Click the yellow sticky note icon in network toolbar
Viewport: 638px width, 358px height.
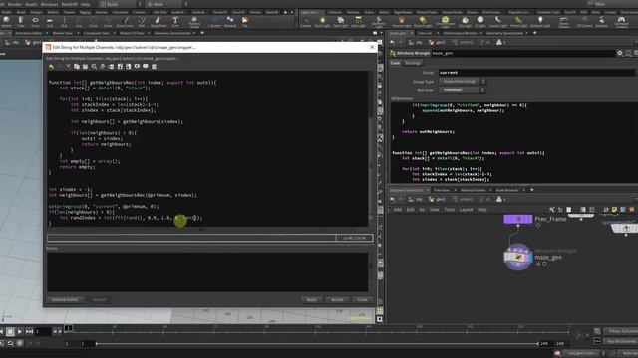[x=614, y=210]
